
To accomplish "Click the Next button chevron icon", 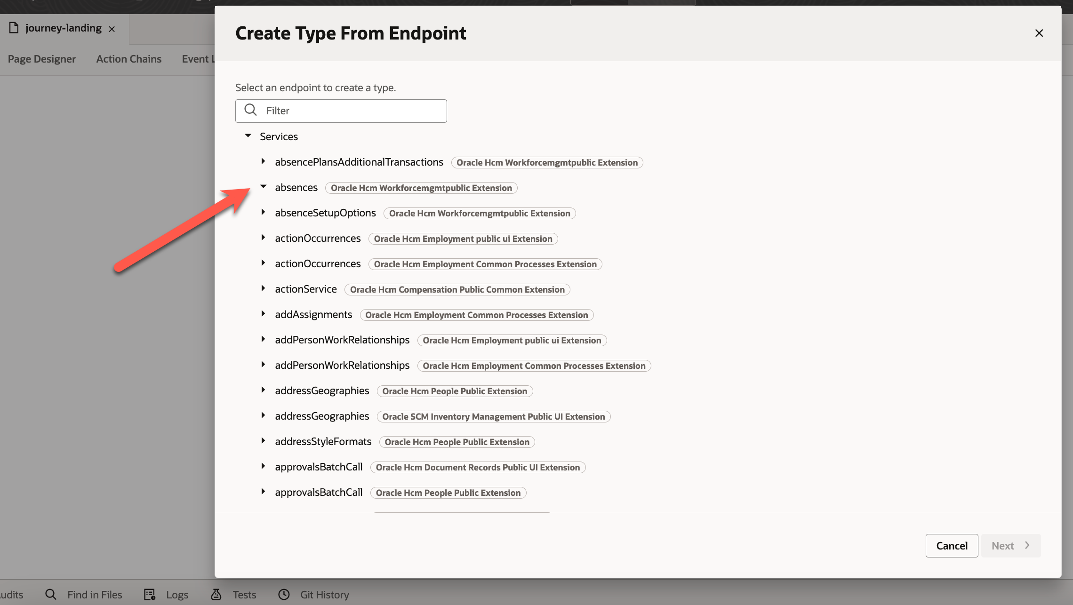I will point(1027,545).
